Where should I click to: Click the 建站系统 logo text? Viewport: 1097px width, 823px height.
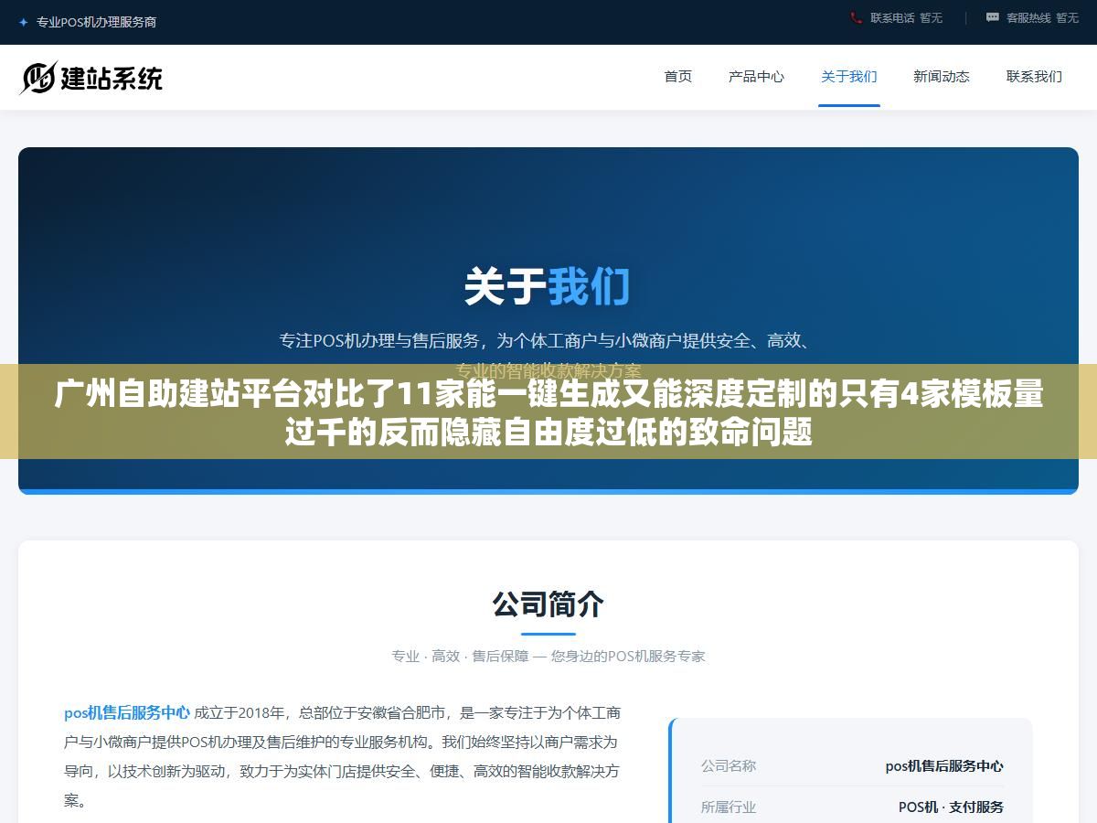coord(112,78)
